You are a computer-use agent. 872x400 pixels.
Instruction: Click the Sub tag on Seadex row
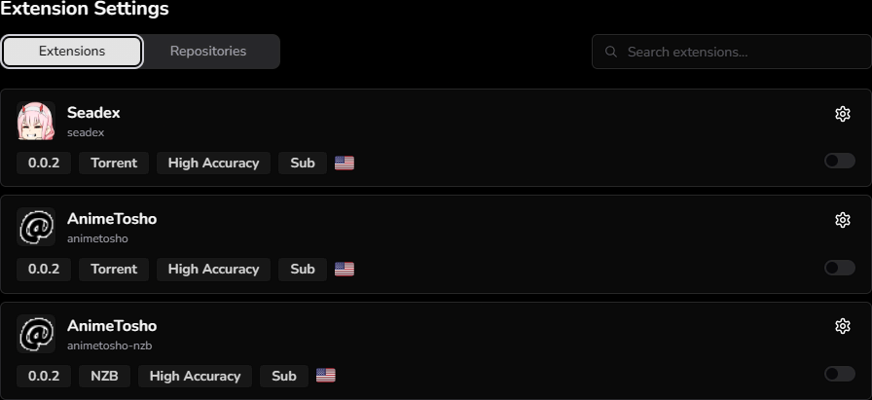(303, 163)
